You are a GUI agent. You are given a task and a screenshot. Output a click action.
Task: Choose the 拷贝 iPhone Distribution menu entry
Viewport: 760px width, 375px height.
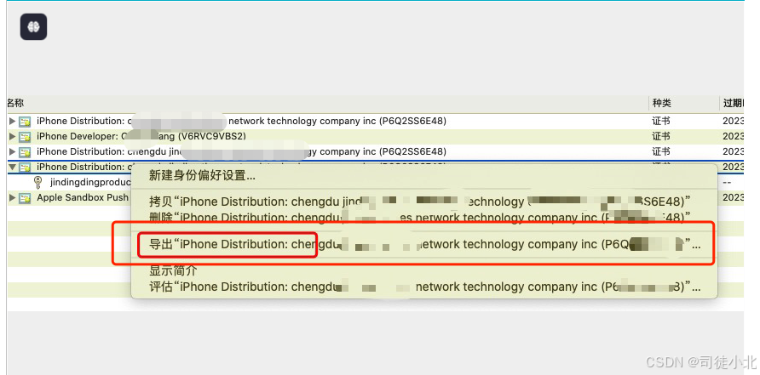tap(420, 202)
